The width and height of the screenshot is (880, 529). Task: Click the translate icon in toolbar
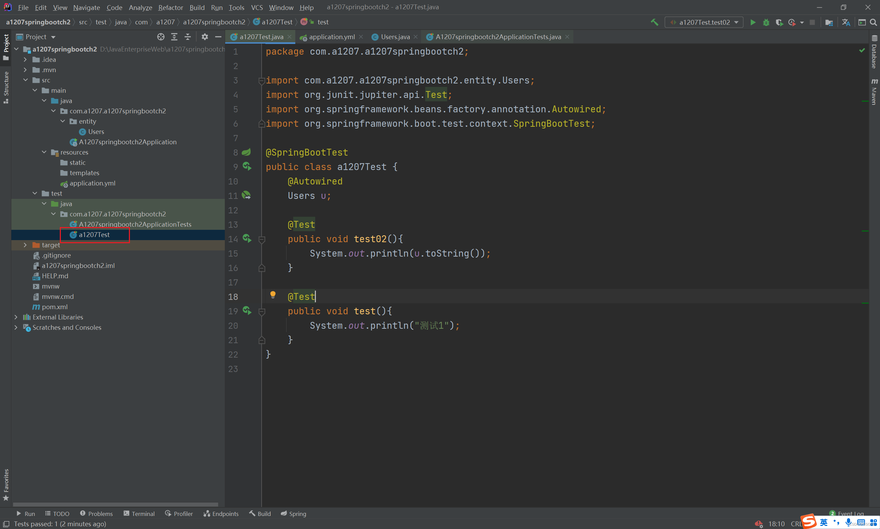[846, 22]
